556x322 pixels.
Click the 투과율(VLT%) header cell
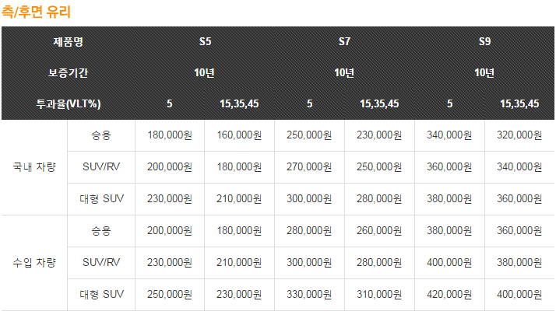pos(68,103)
